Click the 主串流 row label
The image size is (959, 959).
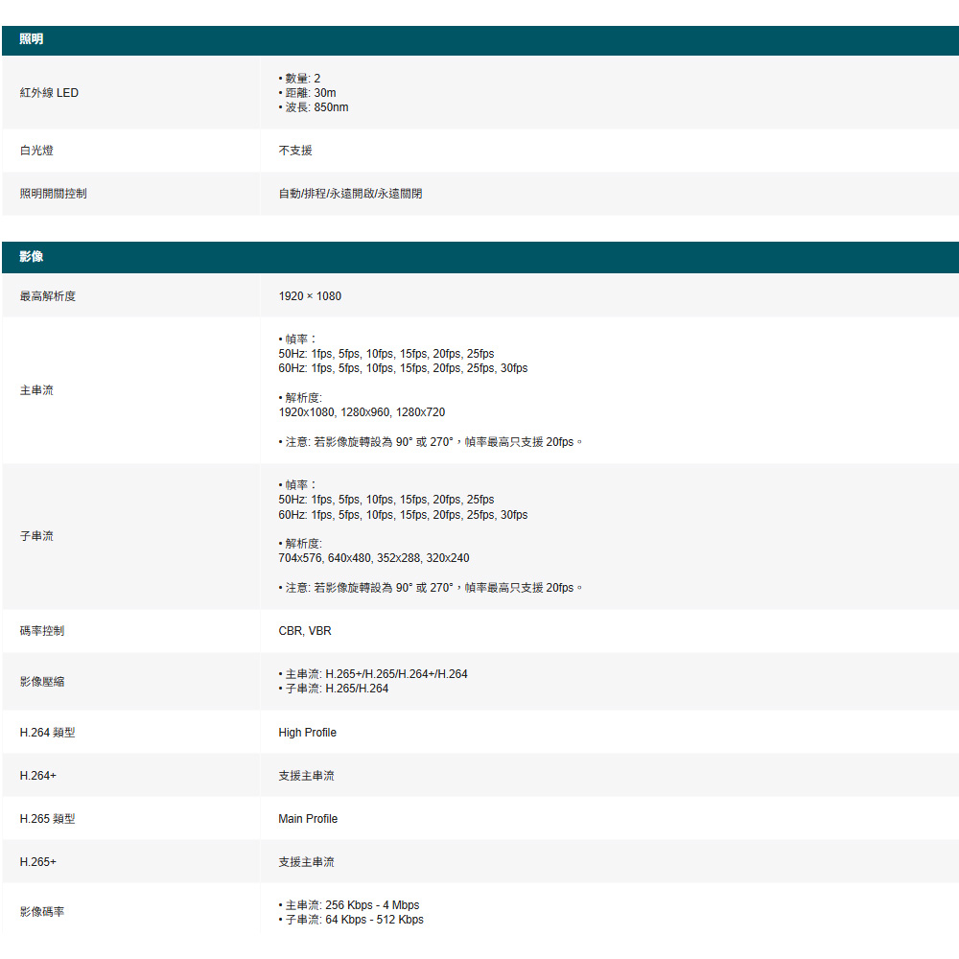click(x=36, y=390)
